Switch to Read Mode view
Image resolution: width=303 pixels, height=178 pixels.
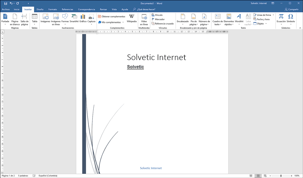(x=251, y=176)
